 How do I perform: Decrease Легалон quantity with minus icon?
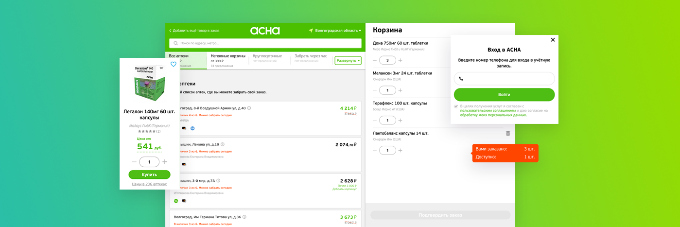[134, 162]
